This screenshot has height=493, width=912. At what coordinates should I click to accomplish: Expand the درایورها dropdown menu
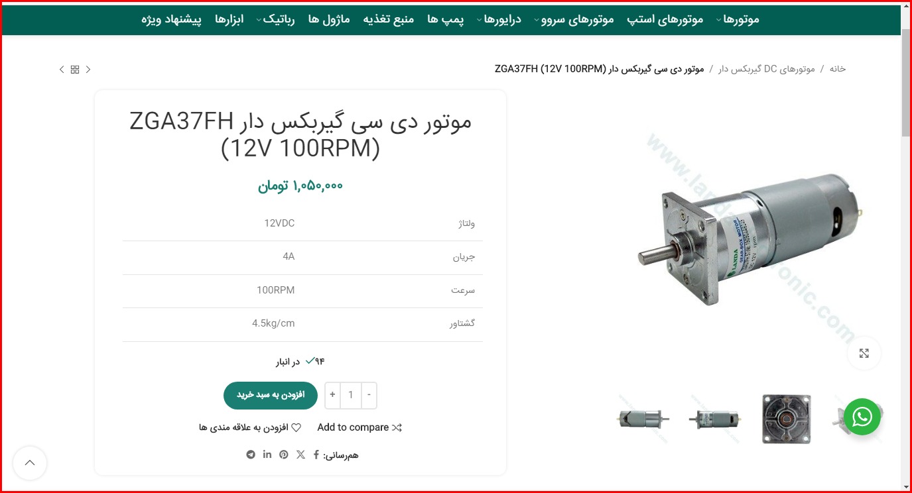click(499, 19)
